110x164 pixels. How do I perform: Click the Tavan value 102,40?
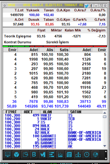(x=49, y=15)
